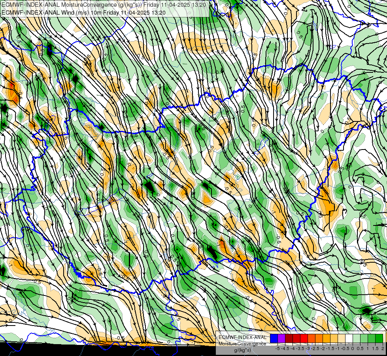Select the darkest red legend swatch

click(289, 338)
